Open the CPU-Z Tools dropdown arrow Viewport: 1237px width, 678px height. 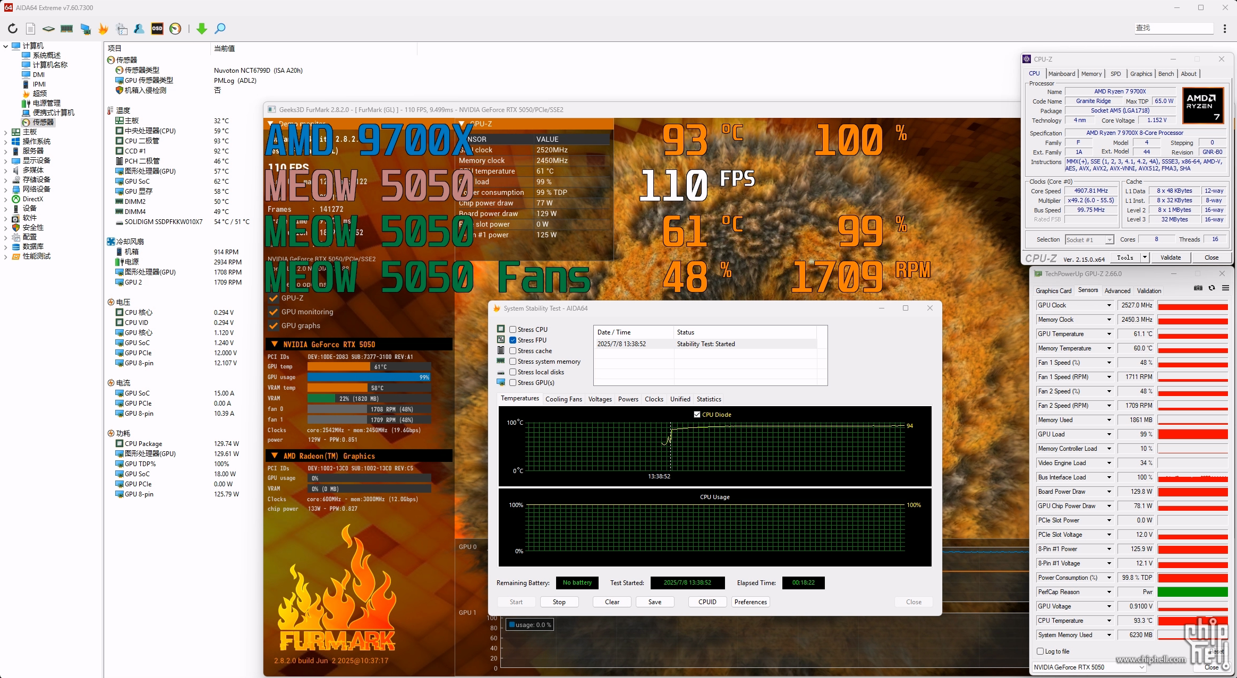click(x=1145, y=258)
